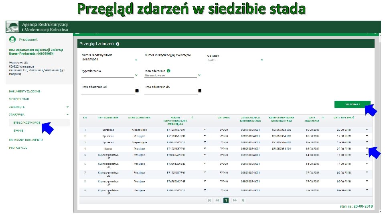Open SKŁADANIE DOKUMENTU menu item

[26, 140]
